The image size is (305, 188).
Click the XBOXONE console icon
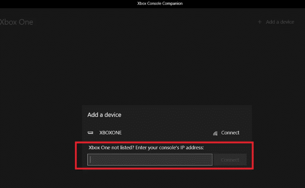90,133
